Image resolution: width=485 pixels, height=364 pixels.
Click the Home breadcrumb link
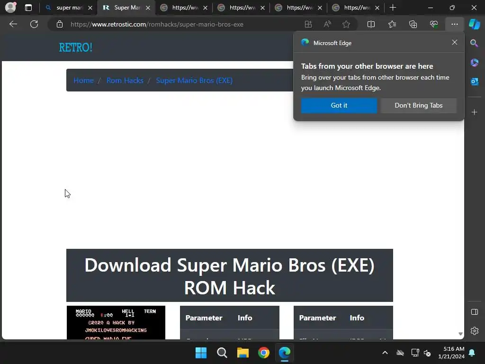click(83, 81)
